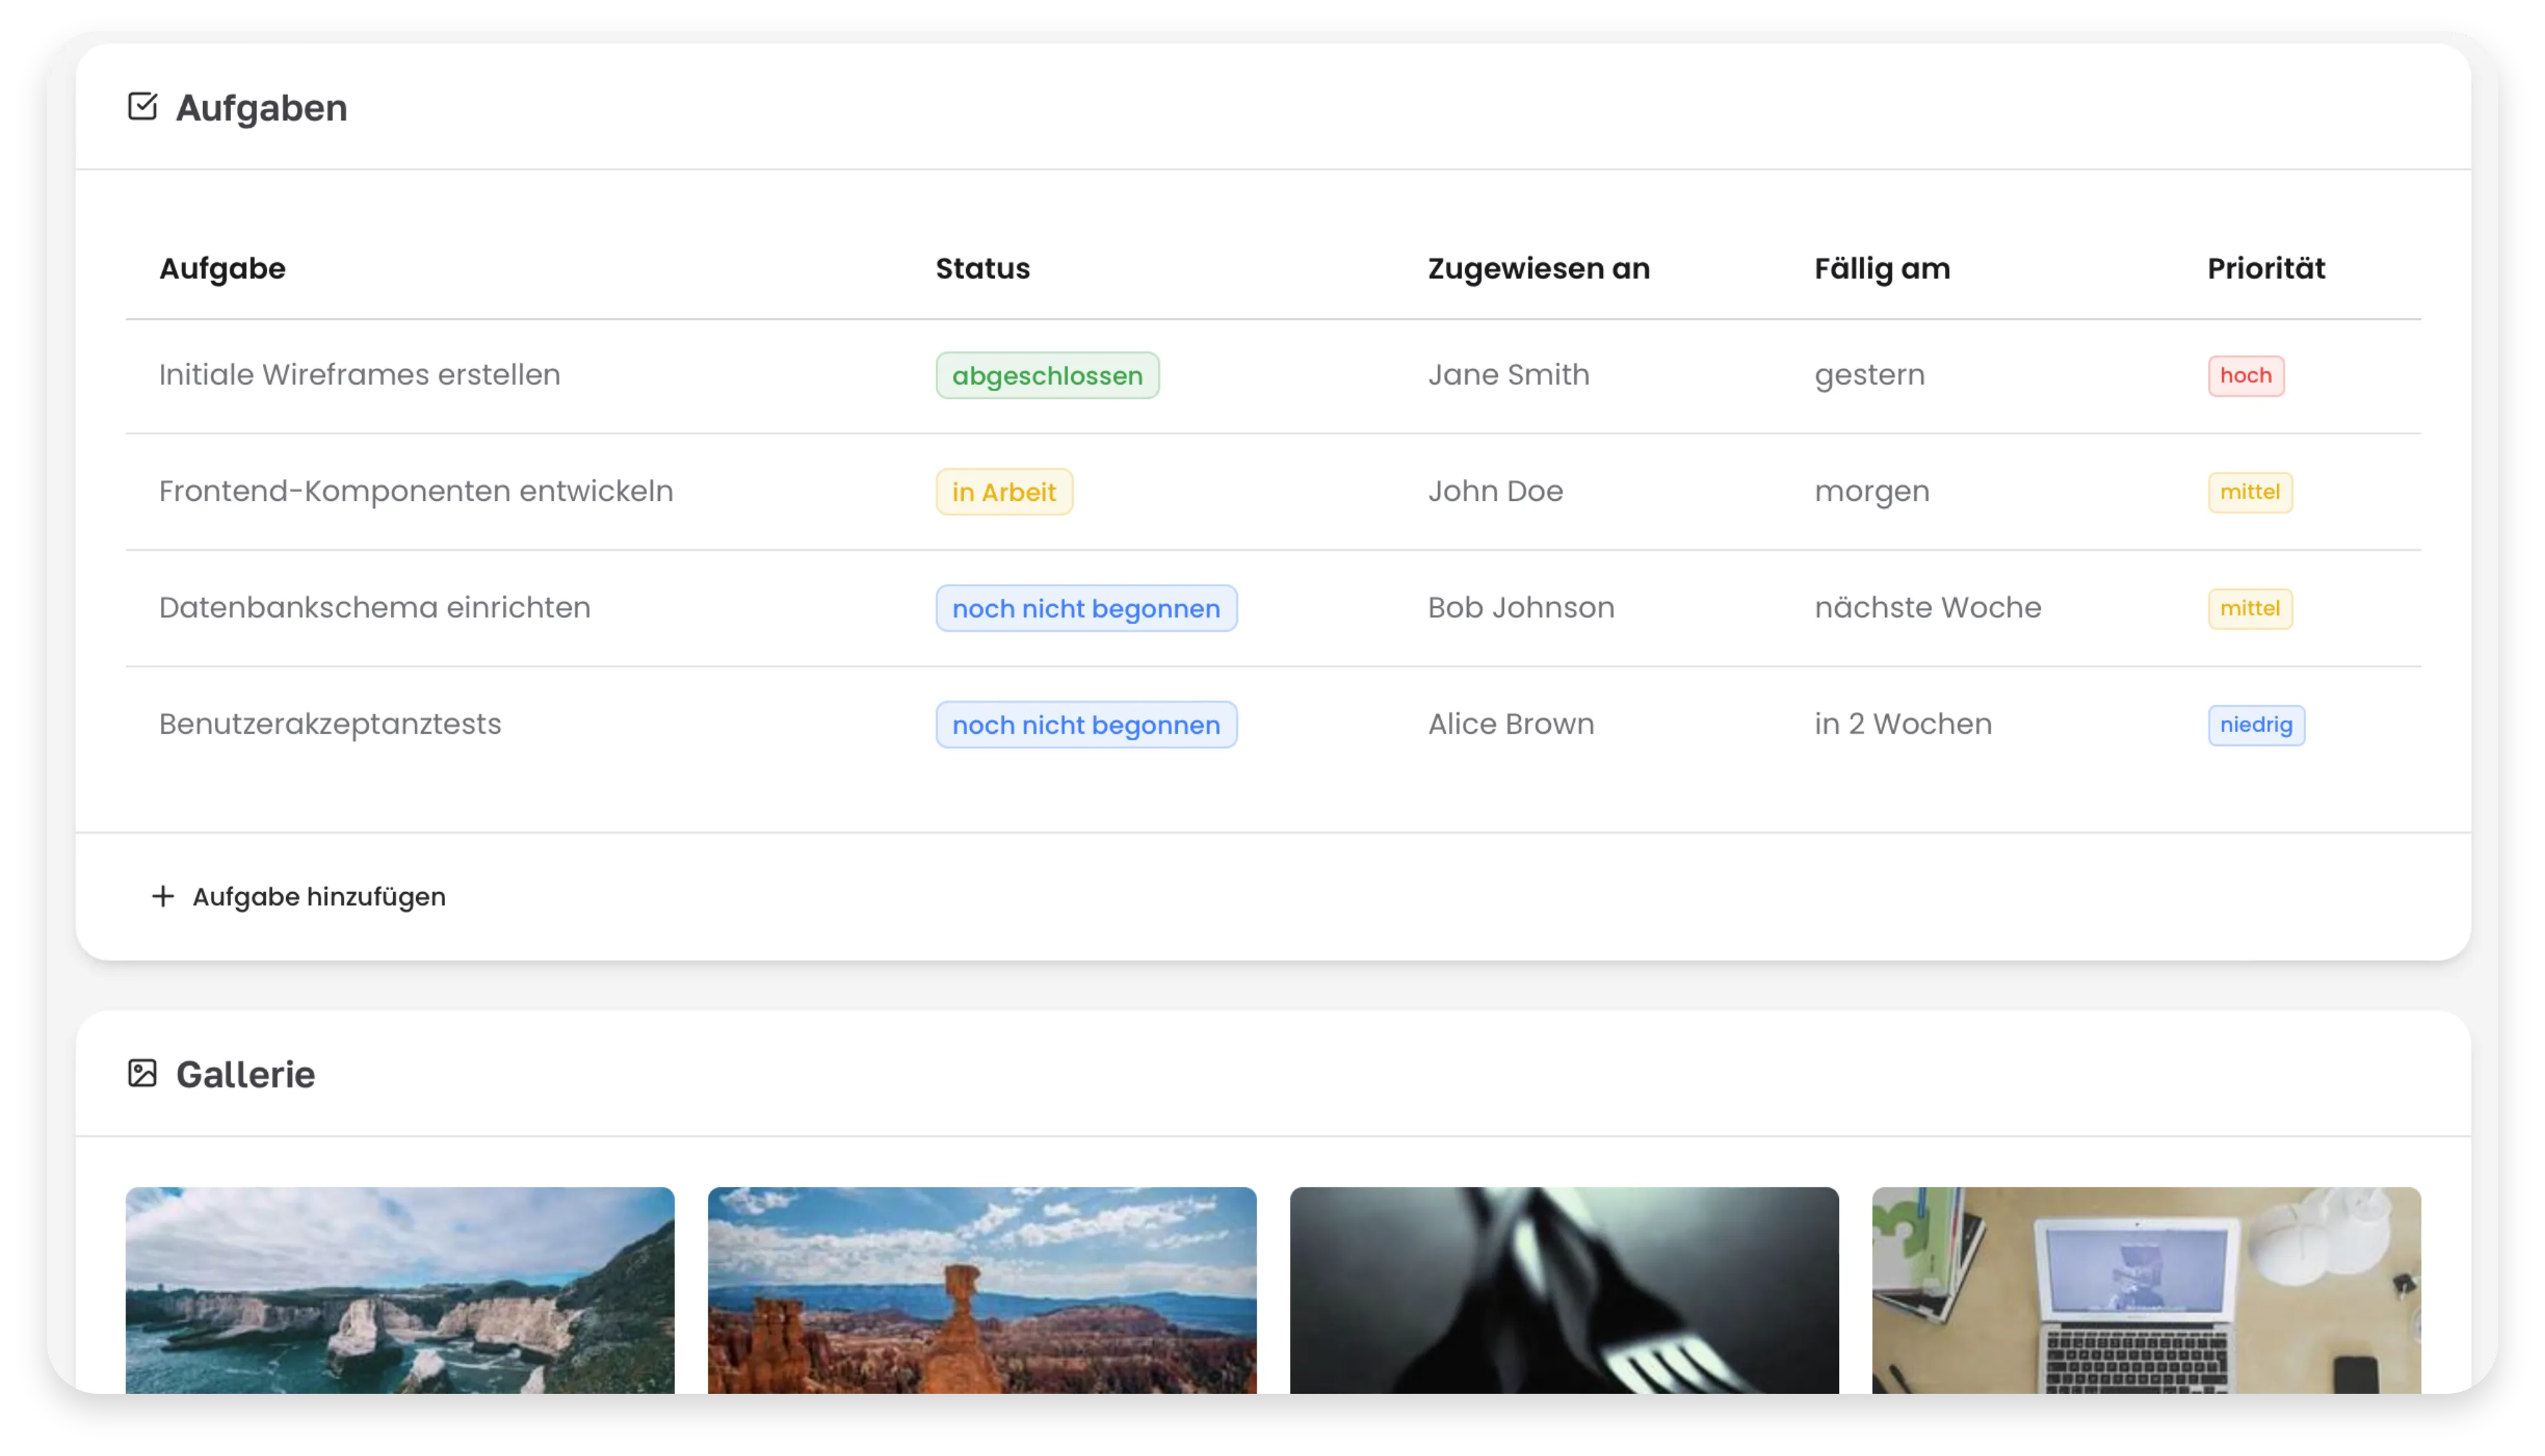
Task: Click the 'niedrig' priority tag
Action: pyautogui.click(x=2255, y=725)
